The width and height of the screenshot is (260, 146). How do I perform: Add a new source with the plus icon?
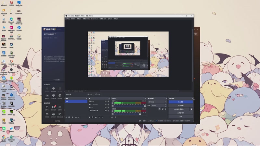90,117
